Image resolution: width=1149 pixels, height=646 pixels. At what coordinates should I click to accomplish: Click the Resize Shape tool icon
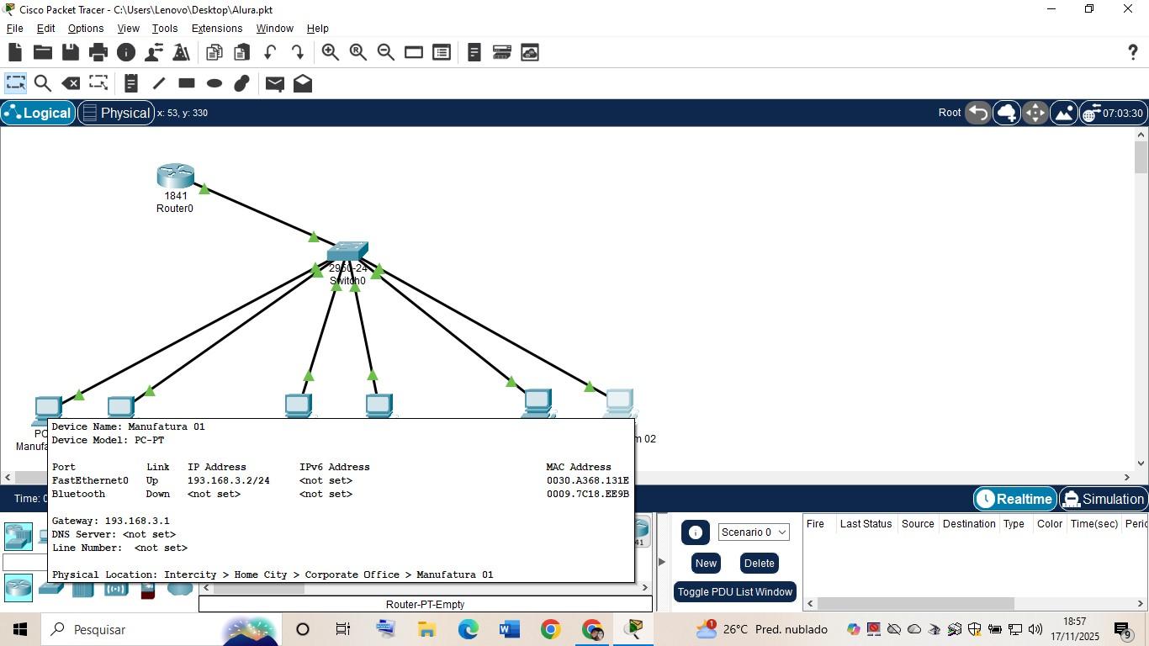[99, 83]
